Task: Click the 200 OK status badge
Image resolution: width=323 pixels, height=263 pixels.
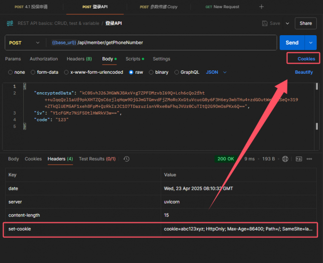Action: pyautogui.click(x=226, y=159)
